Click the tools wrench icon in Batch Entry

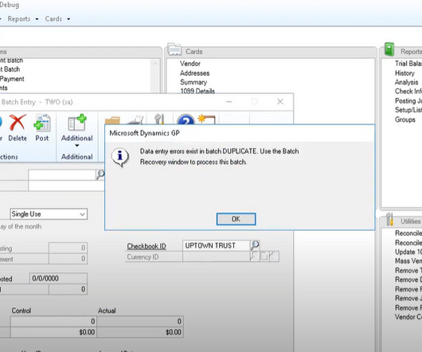tap(159, 119)
